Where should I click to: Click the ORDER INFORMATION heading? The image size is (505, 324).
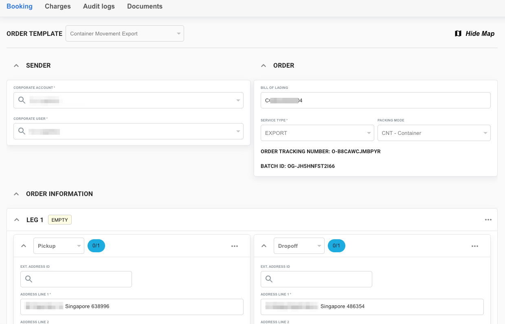coord(59,194)
